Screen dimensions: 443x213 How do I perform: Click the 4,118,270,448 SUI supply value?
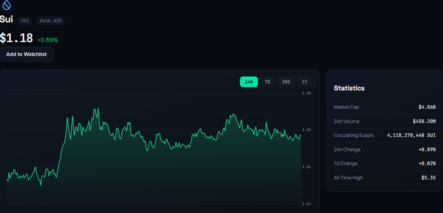[411, 136]
